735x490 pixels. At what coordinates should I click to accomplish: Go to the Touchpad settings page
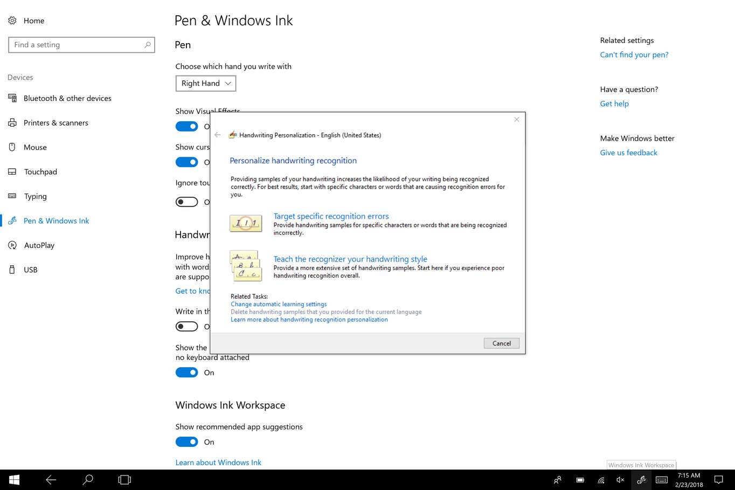40,172
